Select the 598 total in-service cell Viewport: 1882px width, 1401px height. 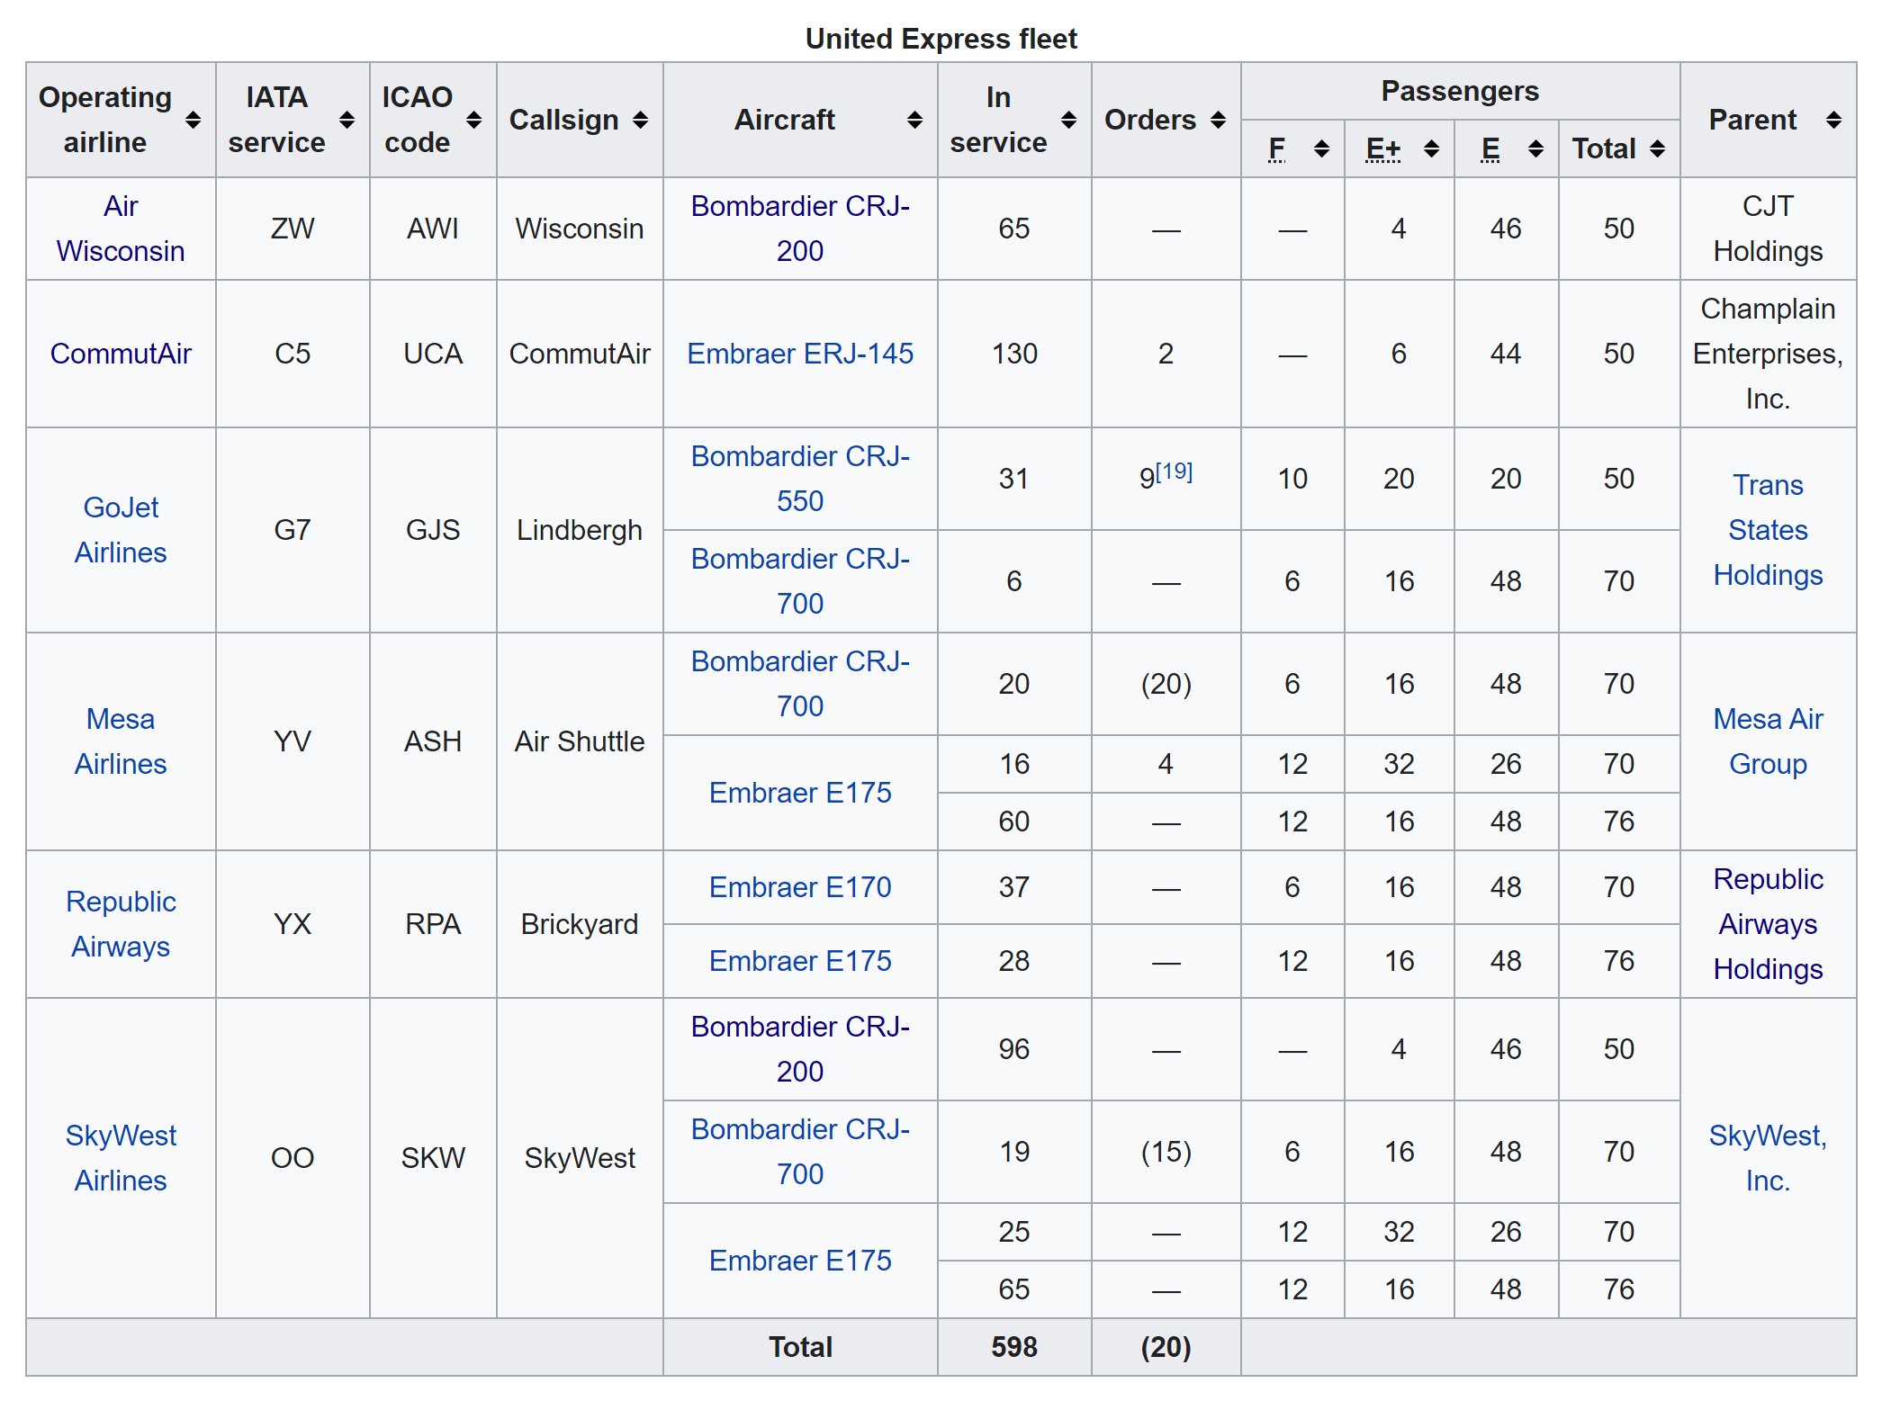pos(1014,1347)
